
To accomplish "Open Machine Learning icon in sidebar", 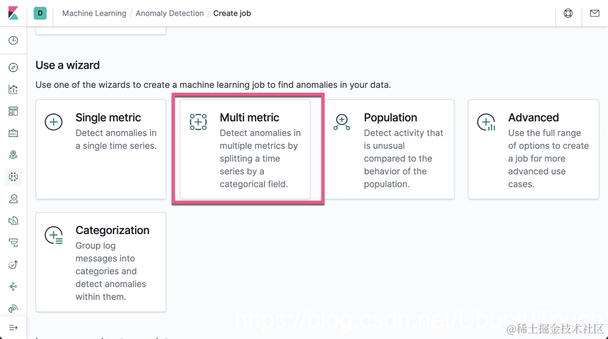I will click(13, 177).
